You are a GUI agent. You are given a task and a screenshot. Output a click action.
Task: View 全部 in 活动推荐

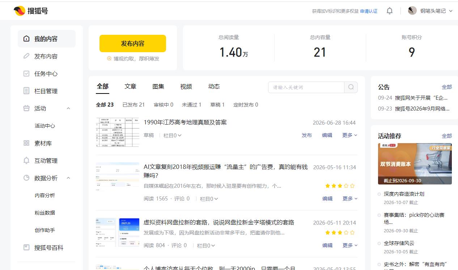pyautogui.click(x=447, y=136)
